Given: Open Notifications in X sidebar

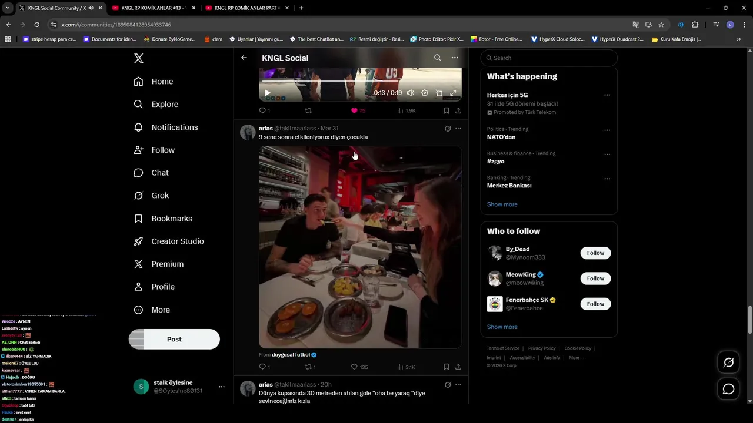Looking at the screenshot, I should pos(166,127).
